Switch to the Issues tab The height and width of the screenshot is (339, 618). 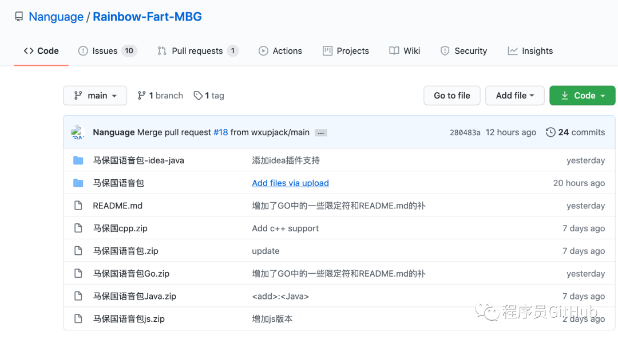(x=107, y=51)
